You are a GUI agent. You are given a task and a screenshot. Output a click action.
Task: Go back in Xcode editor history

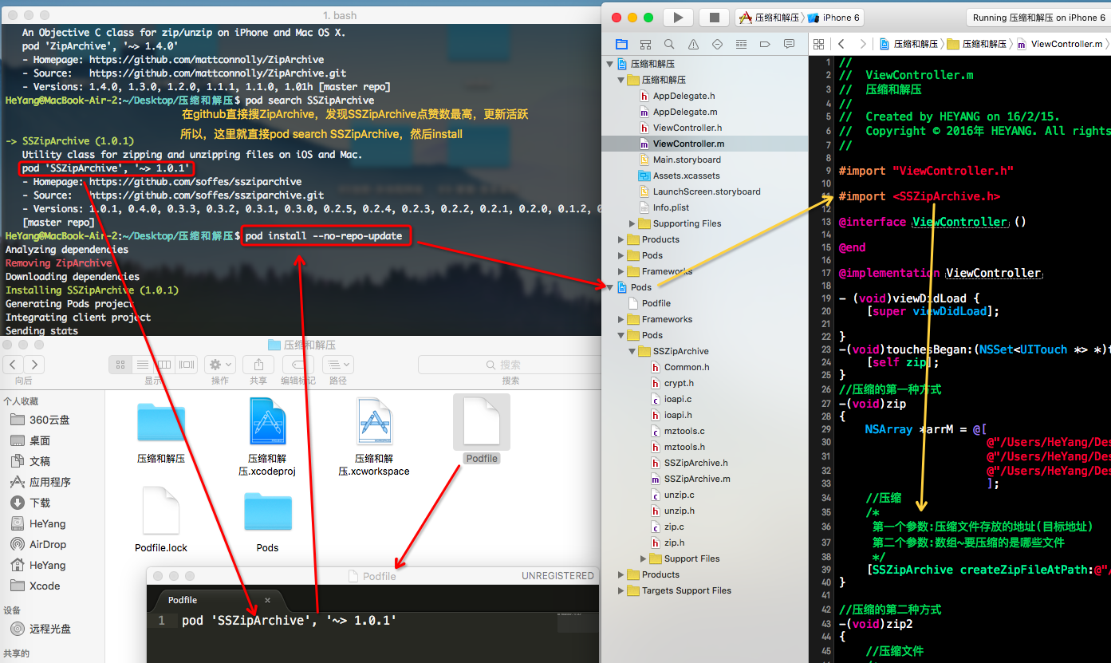pyautogui.click(x=841, y=44)
